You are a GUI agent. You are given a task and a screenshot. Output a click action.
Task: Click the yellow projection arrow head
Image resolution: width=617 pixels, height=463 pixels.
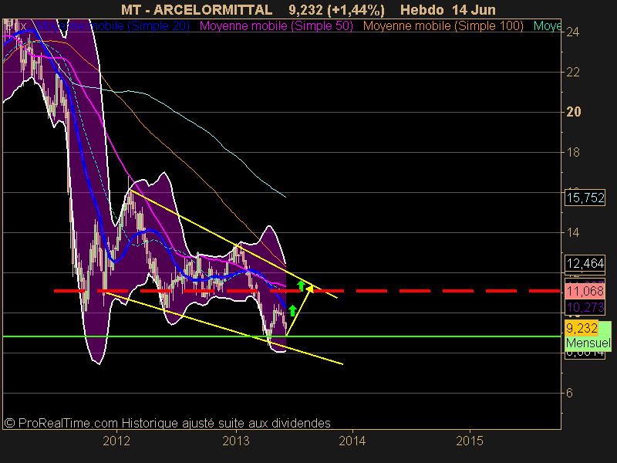pyautogui.click(x=310, y=289)
